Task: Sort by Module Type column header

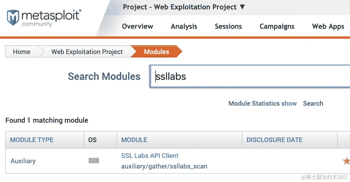Action: (x=32, y=140)
